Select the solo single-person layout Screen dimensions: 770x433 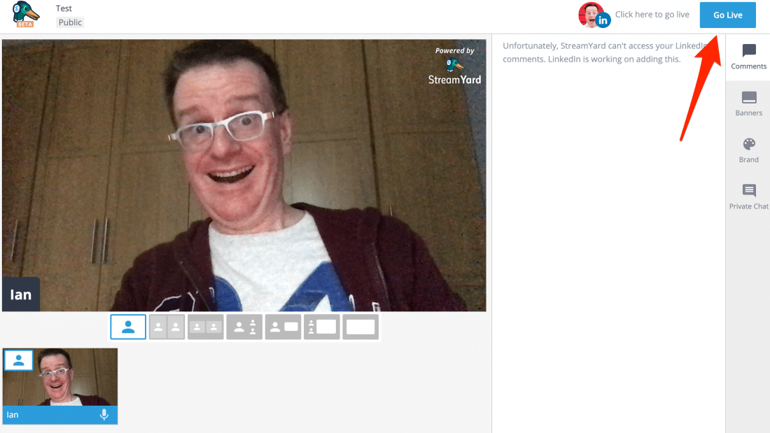128,327
